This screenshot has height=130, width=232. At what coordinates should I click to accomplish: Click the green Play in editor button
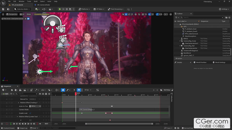[60, 9]
